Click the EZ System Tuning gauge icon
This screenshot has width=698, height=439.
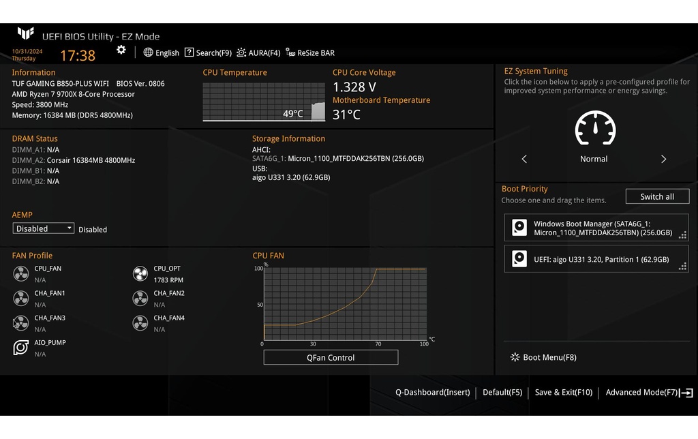(594, 129)
